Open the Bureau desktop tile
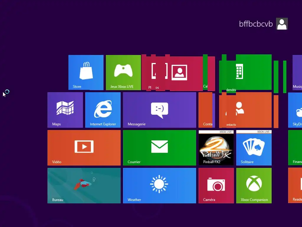This screenshot has width=302, height=227. click(84, 186)
